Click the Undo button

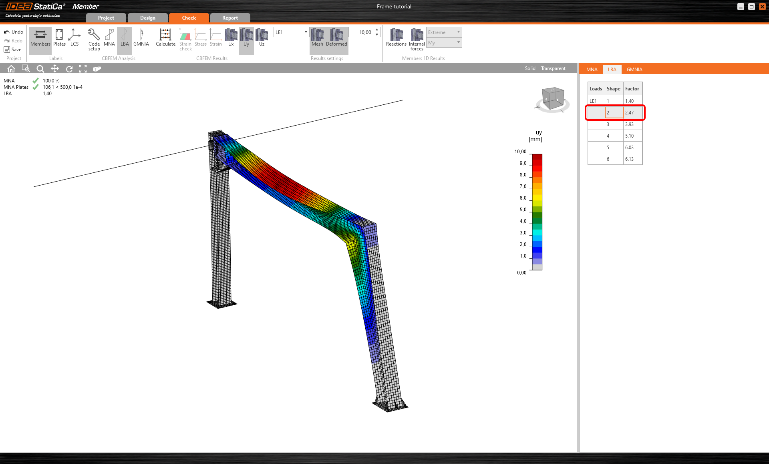click(13, 32)
